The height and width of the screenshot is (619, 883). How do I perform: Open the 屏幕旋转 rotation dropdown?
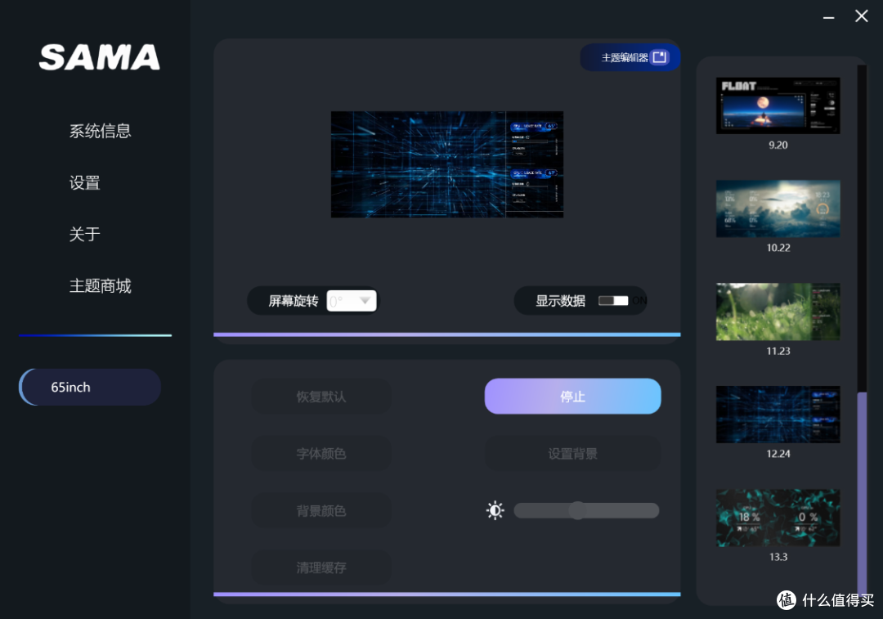(352, 301)
